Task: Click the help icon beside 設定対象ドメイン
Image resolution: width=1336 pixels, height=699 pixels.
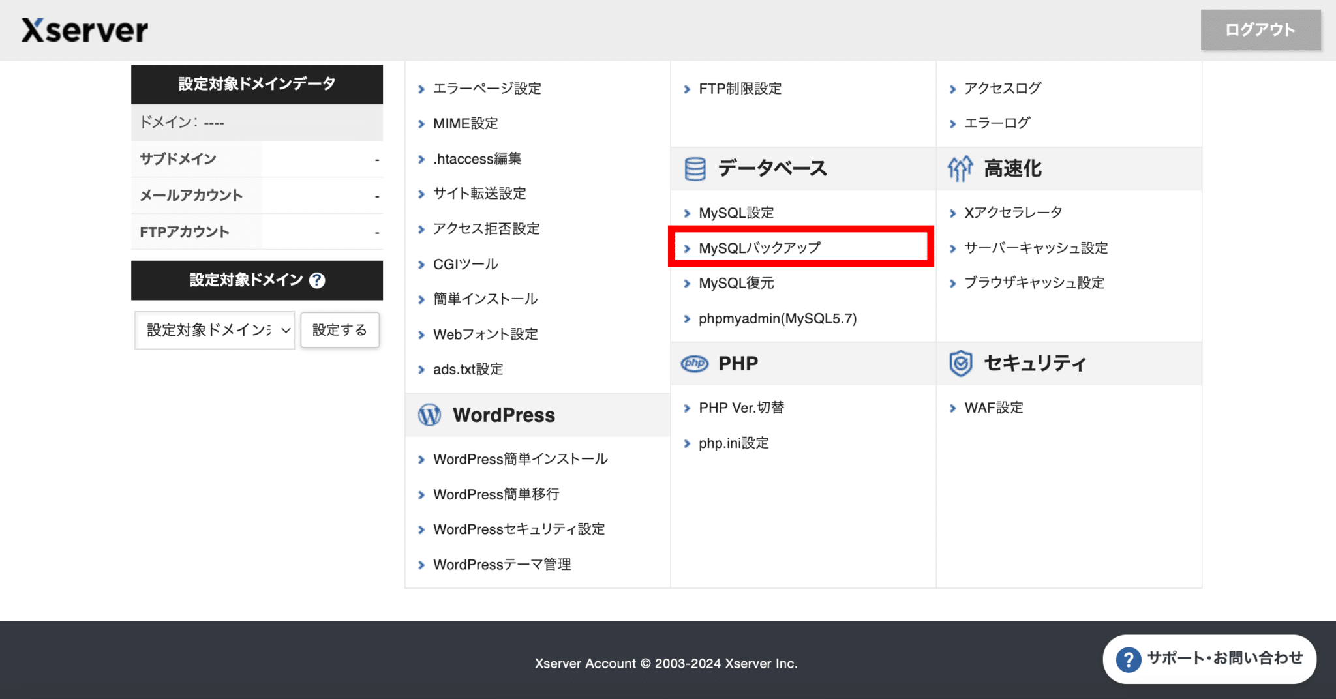Action: pos(317,280)
